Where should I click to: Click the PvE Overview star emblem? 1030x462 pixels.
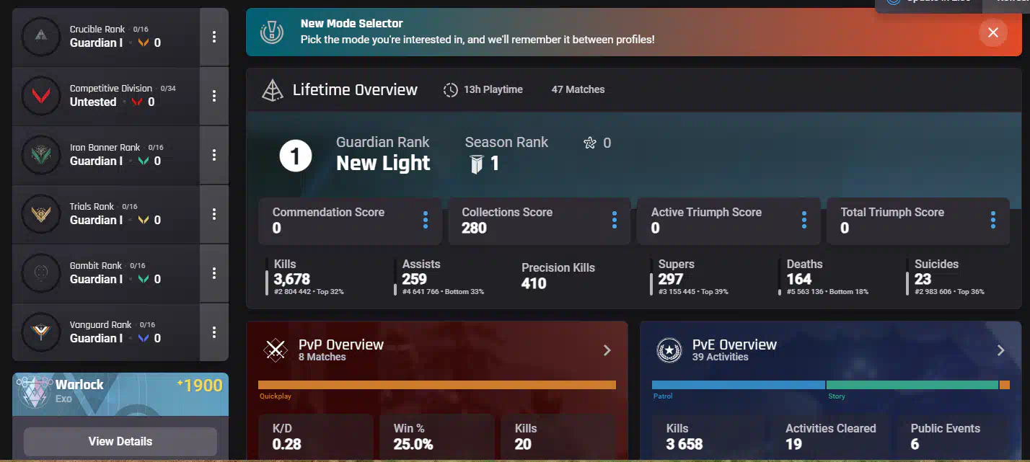click(669, 350)
